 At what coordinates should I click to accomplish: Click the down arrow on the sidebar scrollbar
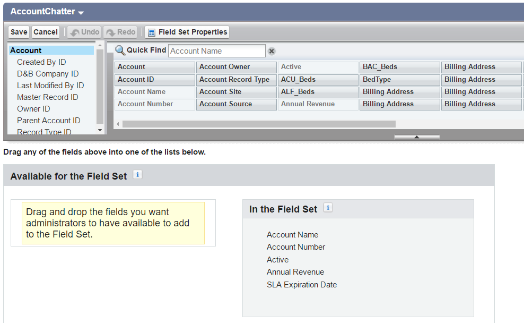pyautogui.click(x=100, y=129)
